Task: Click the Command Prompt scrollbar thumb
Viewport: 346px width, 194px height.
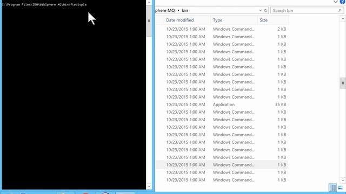Action: (x=149, y=21)
